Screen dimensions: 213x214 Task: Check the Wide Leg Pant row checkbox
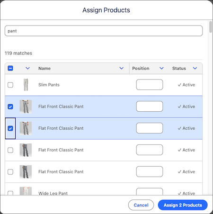click(x=10, y=193)
